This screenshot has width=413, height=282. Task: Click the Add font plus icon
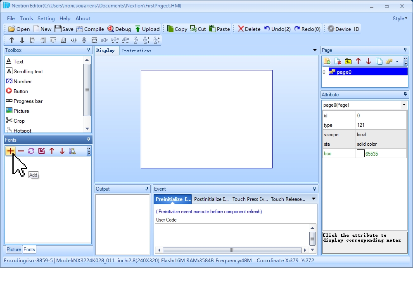click(10, 151)
